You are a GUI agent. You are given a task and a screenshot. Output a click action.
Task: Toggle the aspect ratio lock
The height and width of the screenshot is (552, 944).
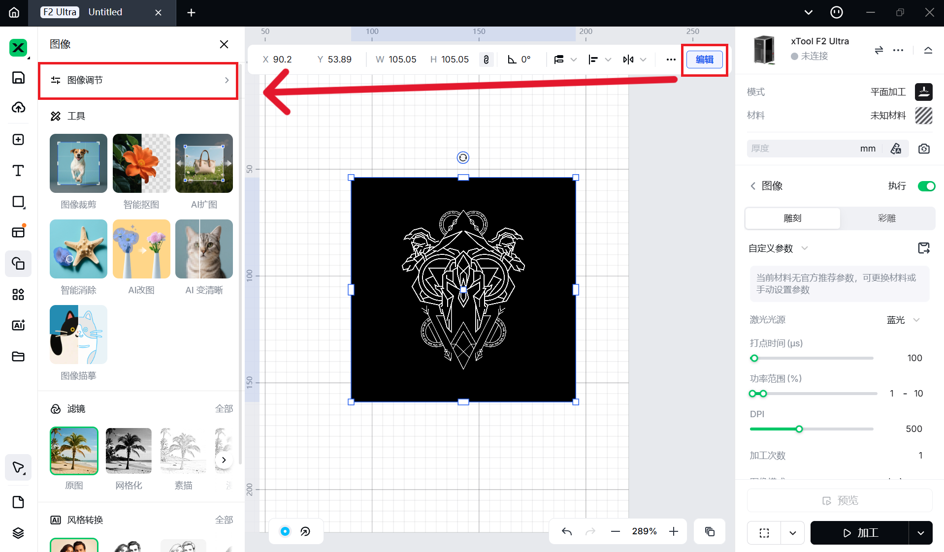click(x=486, y=60)
